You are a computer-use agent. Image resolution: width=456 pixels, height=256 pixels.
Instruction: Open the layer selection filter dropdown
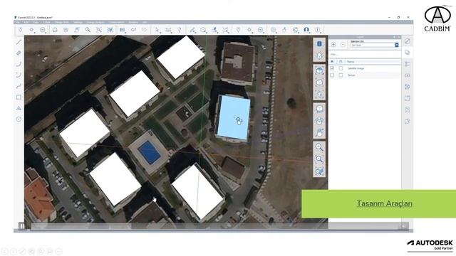pos(374,45)
